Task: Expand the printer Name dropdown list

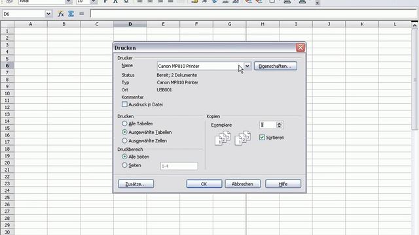Action: (247, 66)
